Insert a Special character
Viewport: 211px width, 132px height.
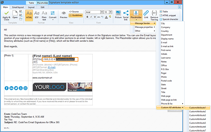169,19
